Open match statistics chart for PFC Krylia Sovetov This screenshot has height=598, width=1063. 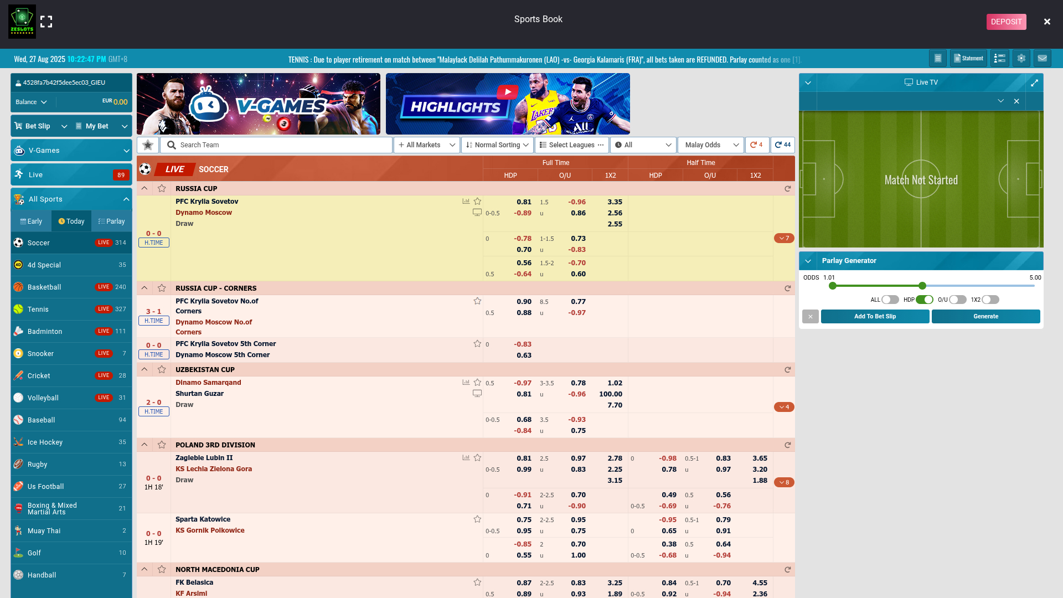466,201
